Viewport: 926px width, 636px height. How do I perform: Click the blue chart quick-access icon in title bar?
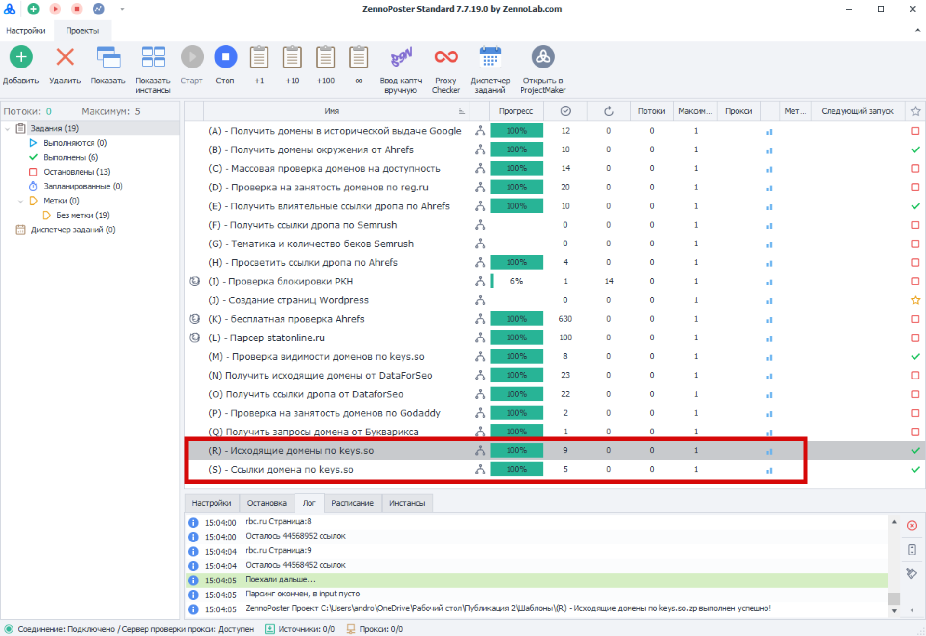pyautogui.click(x=98, y=9)
